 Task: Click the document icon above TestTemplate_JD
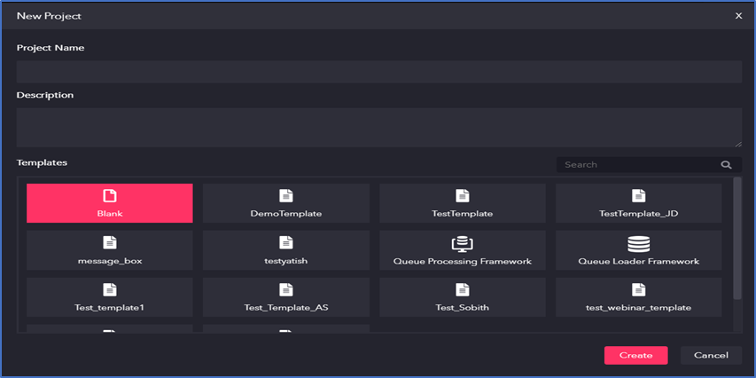click(x=639, y=195)
